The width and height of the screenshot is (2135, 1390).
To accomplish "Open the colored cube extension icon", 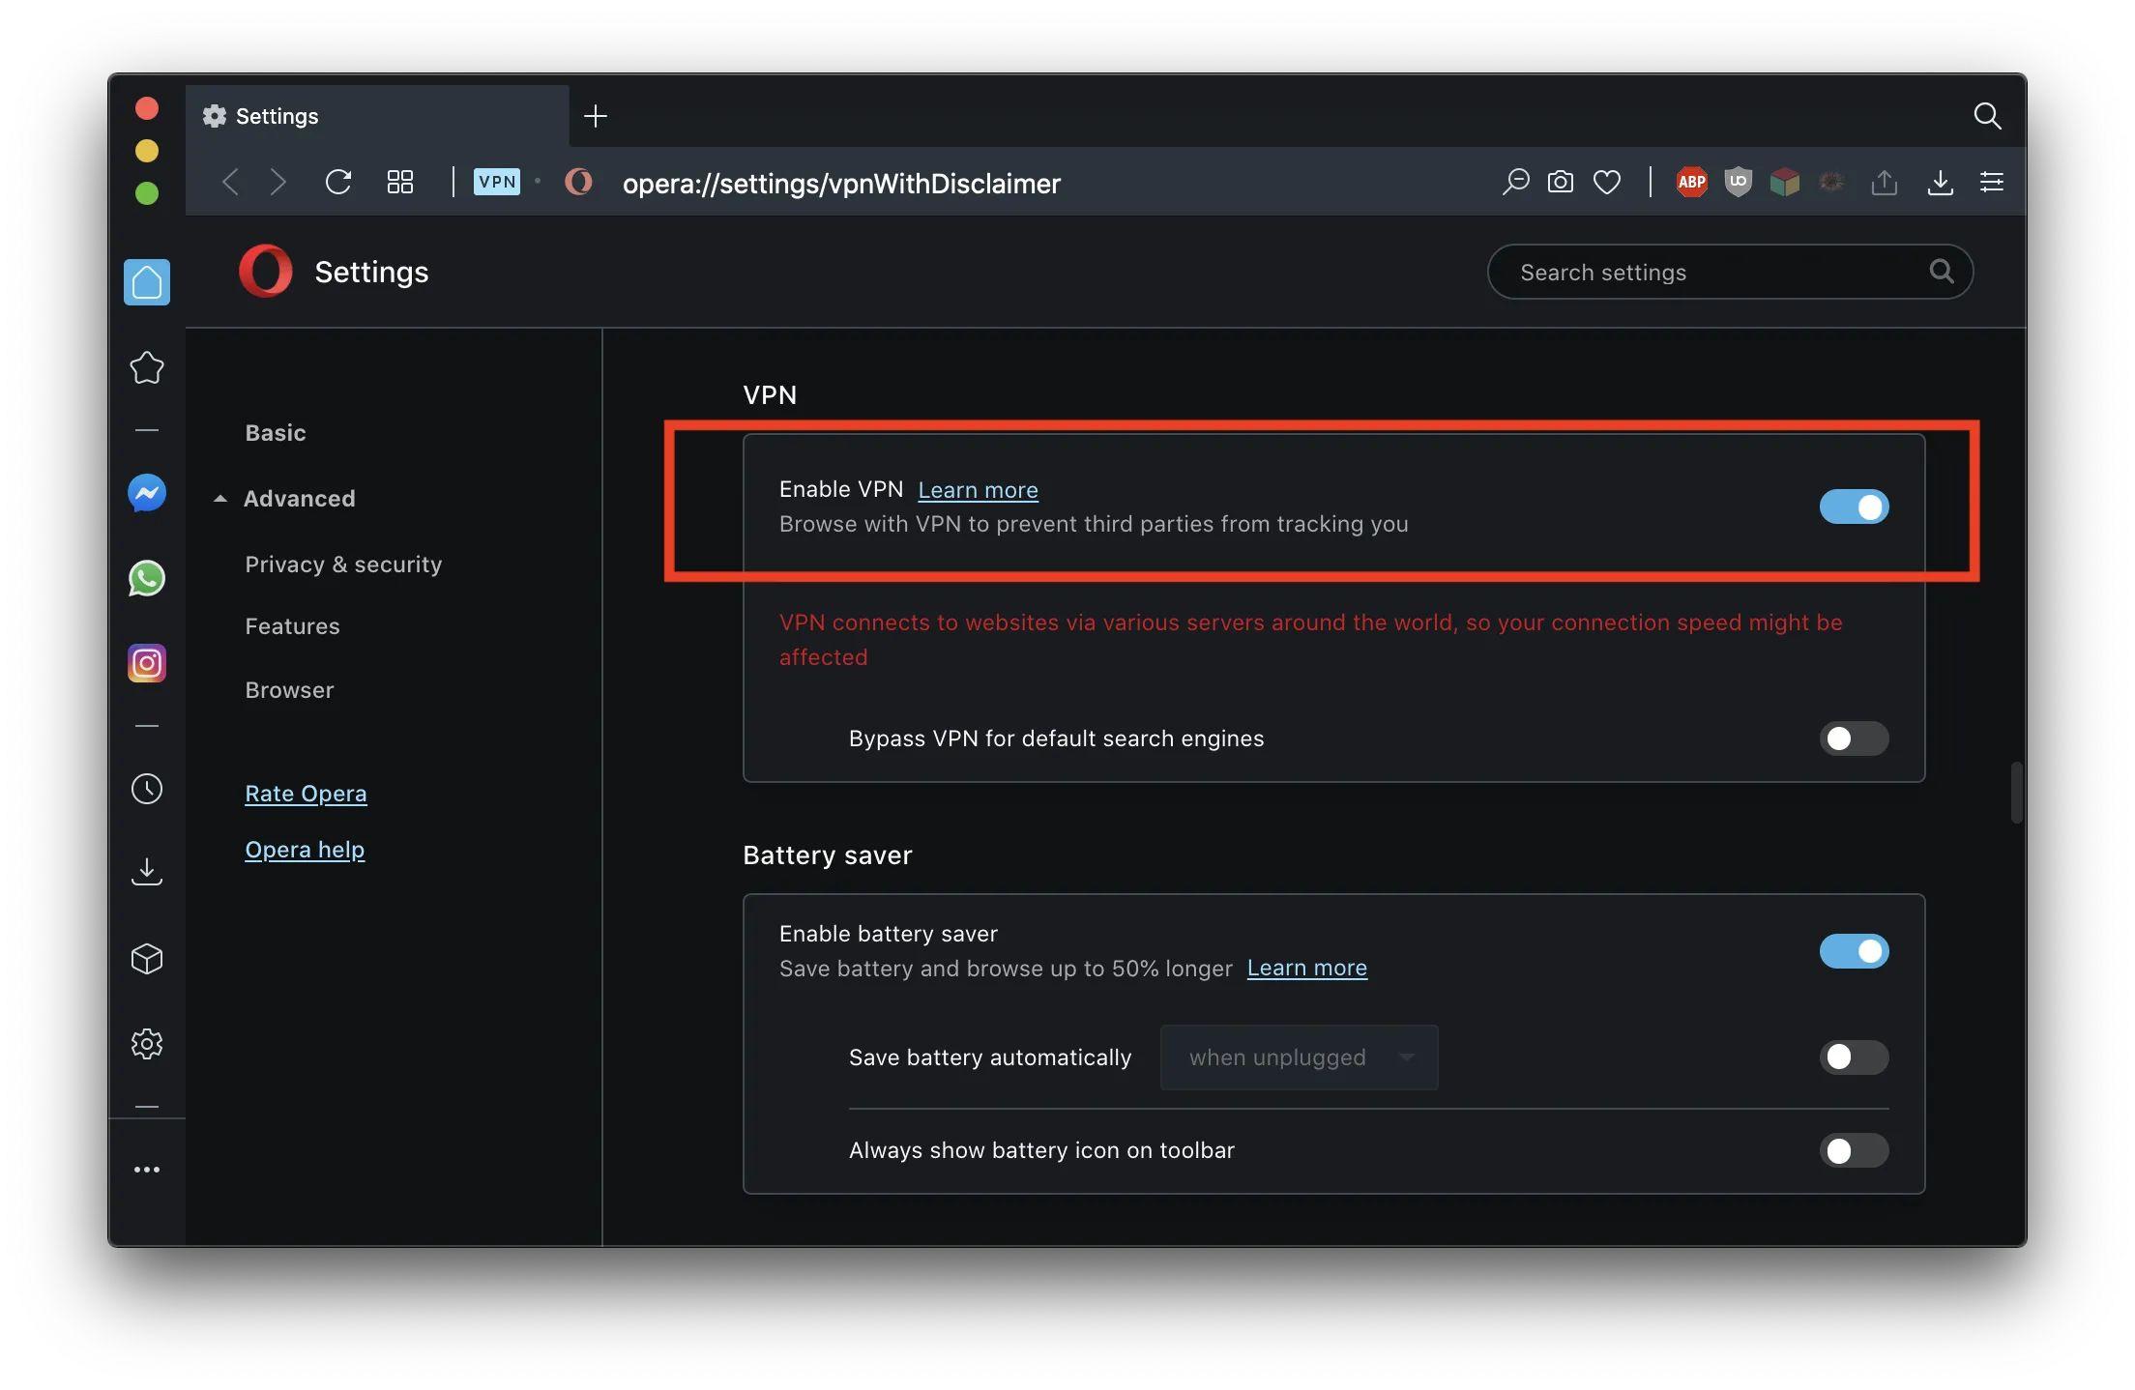I will pyautogui.click(x=1785, y=182).
